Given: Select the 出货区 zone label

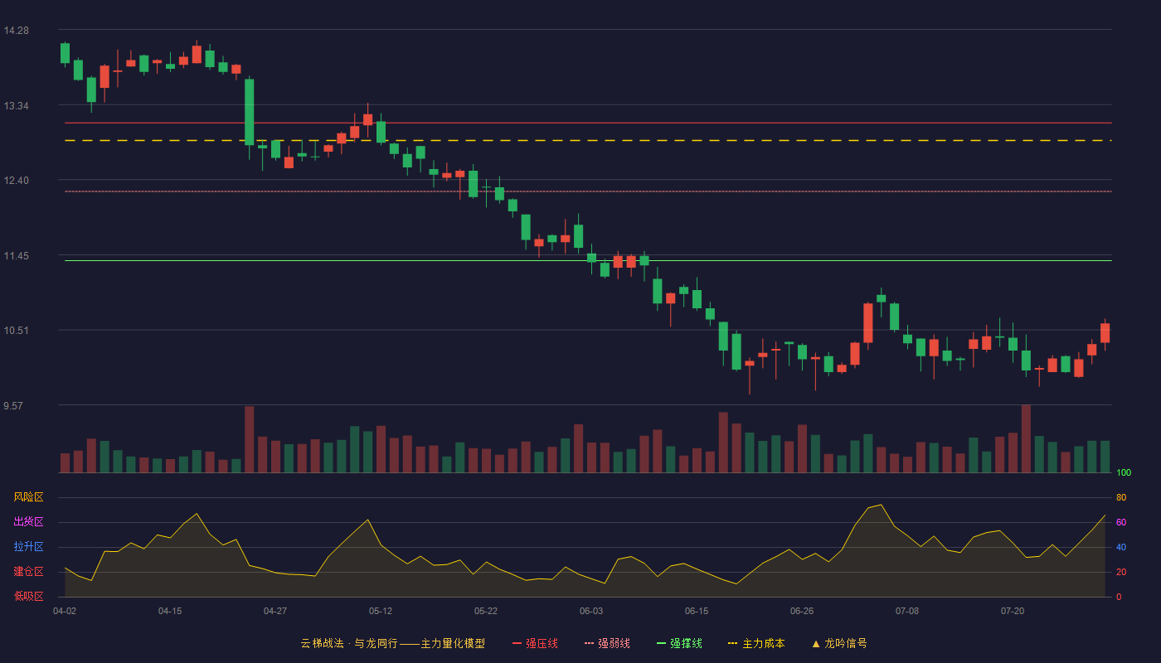Looking at the screenshot, I should [28, 522].
